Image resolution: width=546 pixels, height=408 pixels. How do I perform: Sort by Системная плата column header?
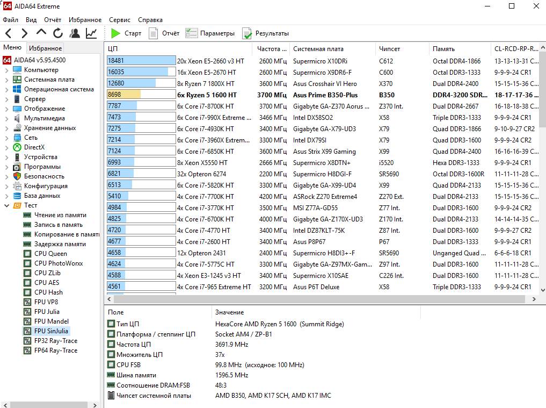tap(332, 49)
